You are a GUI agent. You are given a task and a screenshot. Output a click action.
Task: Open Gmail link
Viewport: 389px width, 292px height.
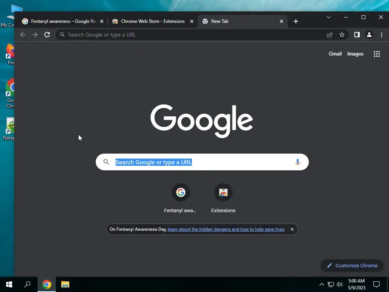[x=335, y=54]
